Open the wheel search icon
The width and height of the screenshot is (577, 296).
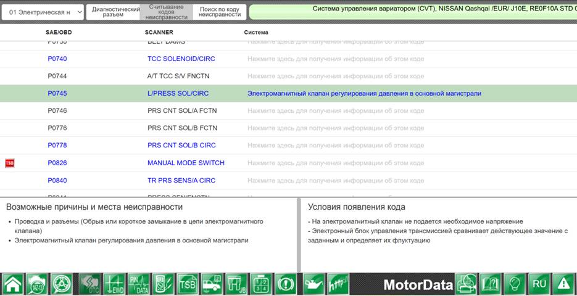[x=62, y=284]
